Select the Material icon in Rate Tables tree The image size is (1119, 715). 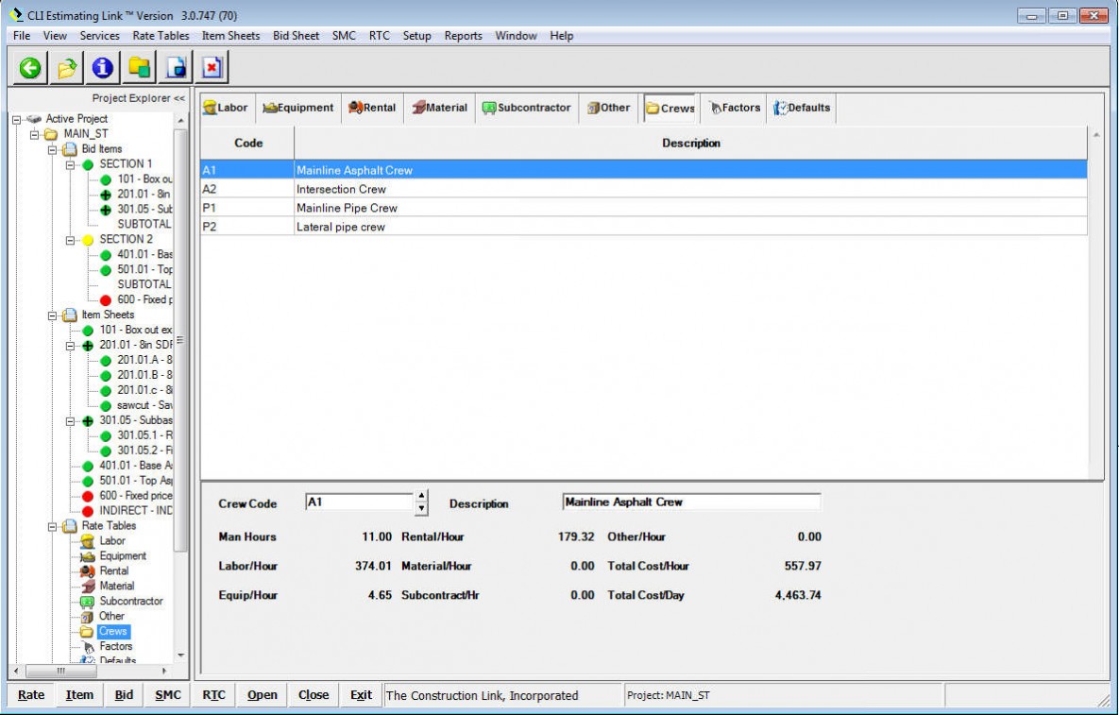pyautogui.click(x=87, y=586)
